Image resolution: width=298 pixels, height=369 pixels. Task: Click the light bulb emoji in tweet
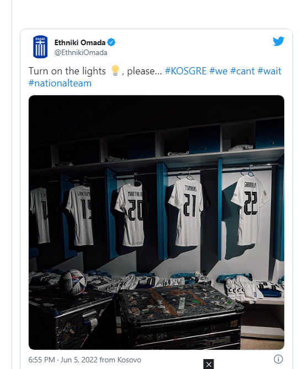115,70
